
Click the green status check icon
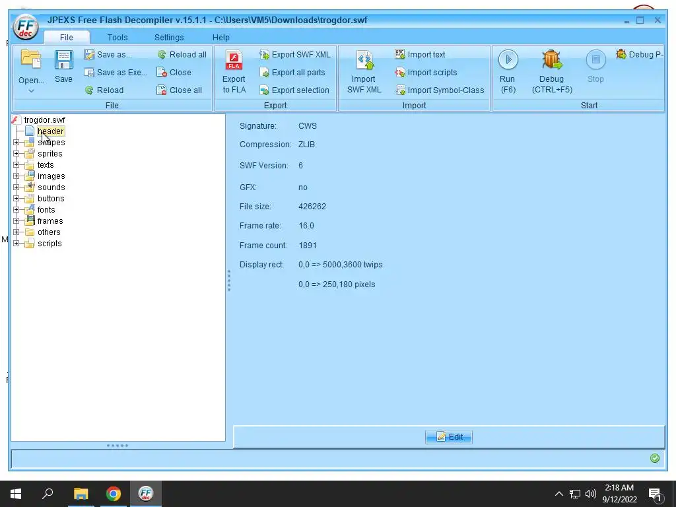point(654,458)
